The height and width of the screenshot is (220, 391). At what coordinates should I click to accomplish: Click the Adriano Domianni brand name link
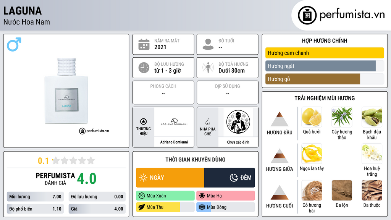coord(174,142)
